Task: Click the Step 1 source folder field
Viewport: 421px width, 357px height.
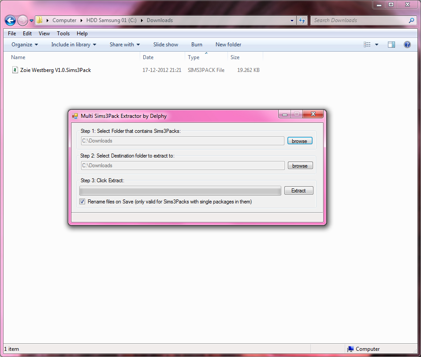Action: pos(183,141)
